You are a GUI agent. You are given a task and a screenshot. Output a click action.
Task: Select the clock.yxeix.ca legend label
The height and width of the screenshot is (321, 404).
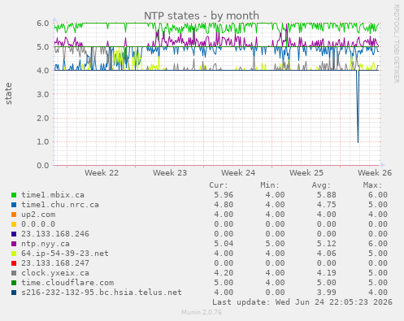click(x=55, y=273)
